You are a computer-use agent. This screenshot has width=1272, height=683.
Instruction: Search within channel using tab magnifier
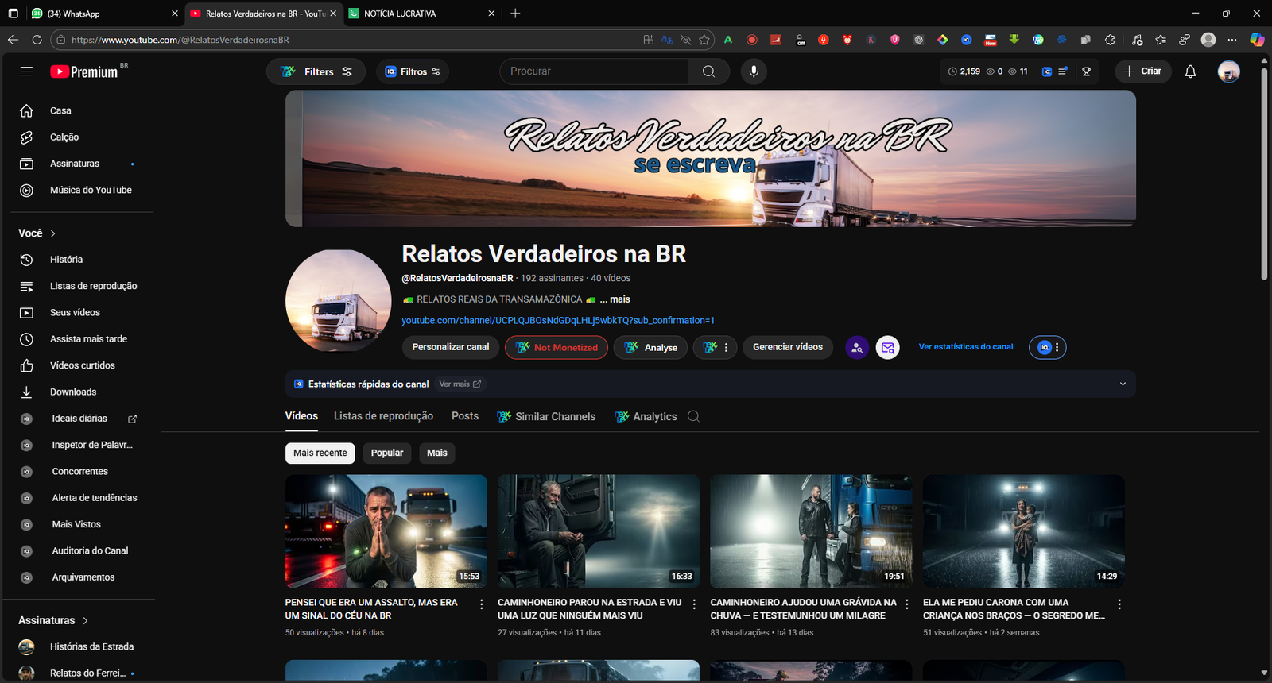693,416
